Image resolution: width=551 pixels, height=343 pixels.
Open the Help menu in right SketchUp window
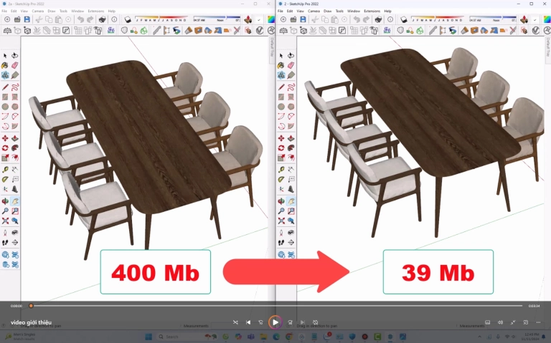387,11
